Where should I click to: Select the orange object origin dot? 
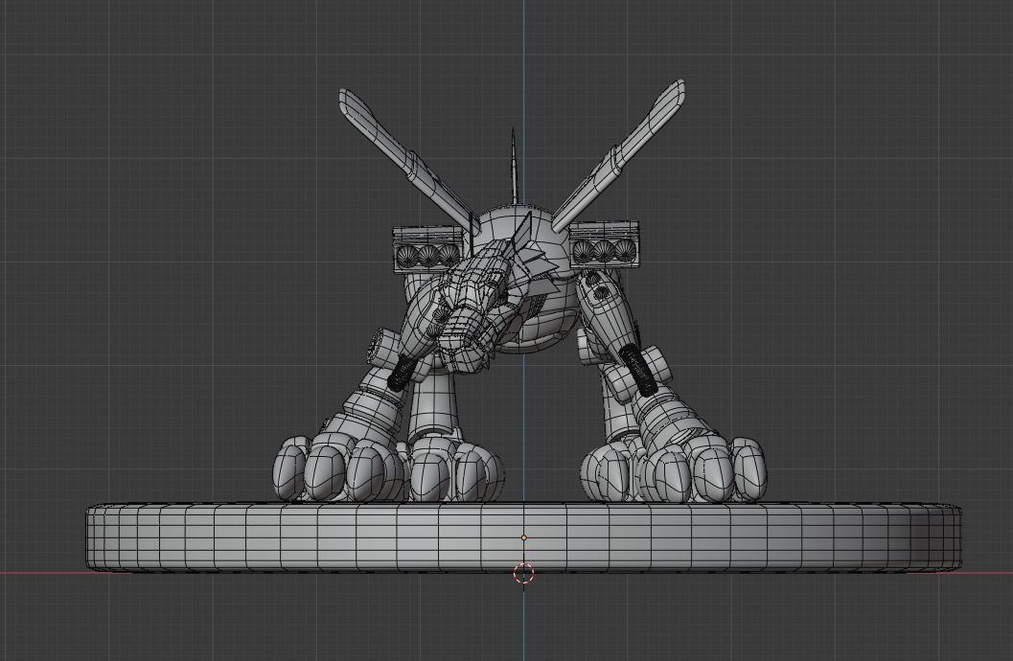tap(524, 537)
